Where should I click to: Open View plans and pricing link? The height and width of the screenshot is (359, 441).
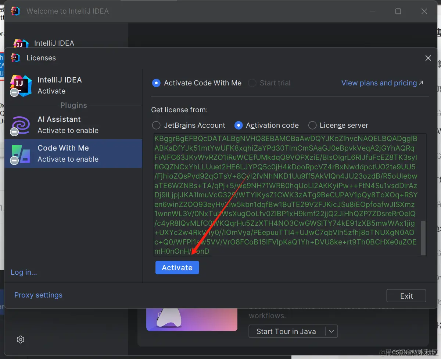tap(382, 83)
